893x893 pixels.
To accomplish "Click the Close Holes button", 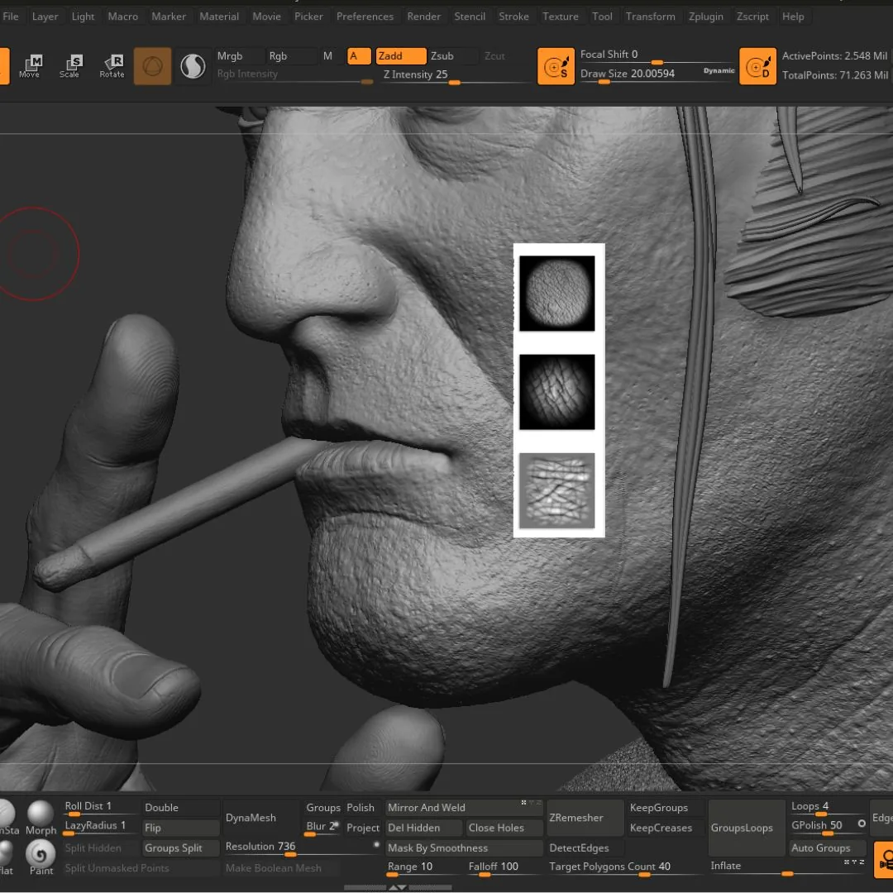I will pos(504,828).
